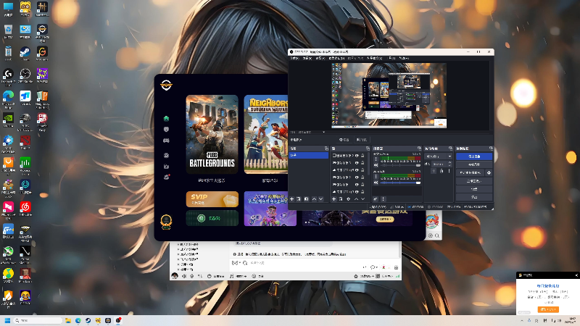This screenshot has width=580, height=326.
Task: Hide the third source via eye icon
Action: tap(357, 170)
